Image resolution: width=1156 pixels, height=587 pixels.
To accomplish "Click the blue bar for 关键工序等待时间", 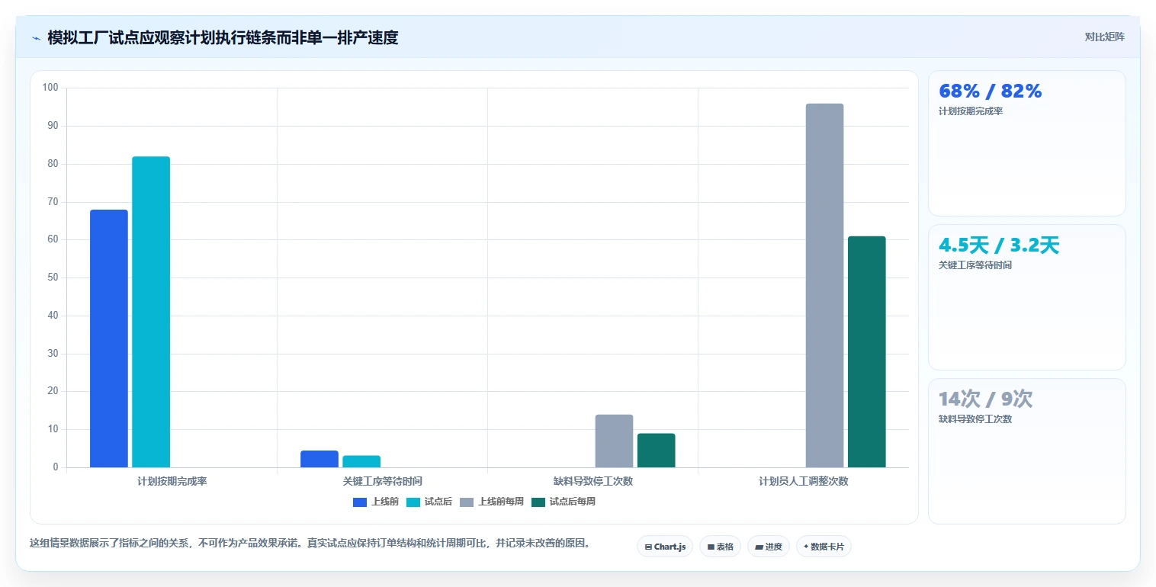I will [320, 459].
